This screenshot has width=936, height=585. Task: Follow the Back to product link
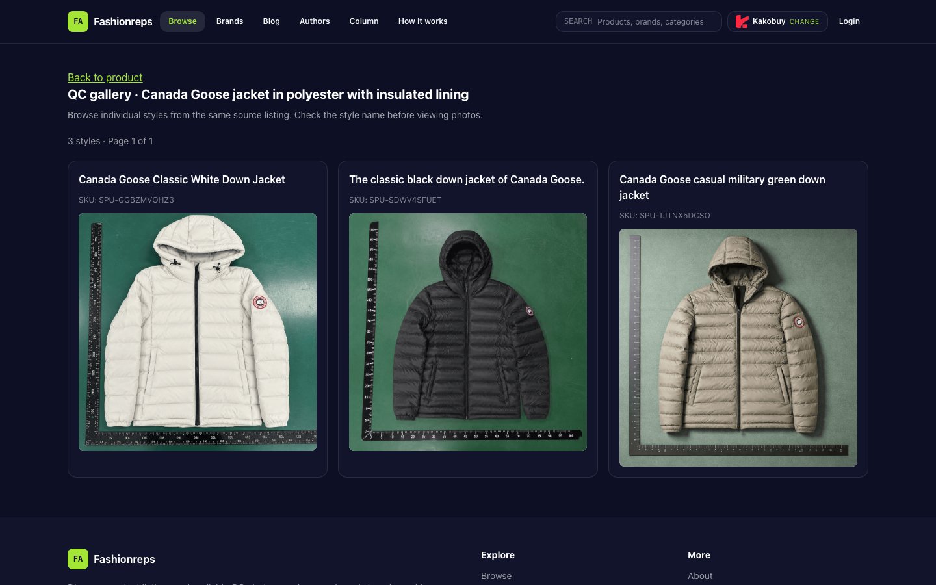(105, 77)
